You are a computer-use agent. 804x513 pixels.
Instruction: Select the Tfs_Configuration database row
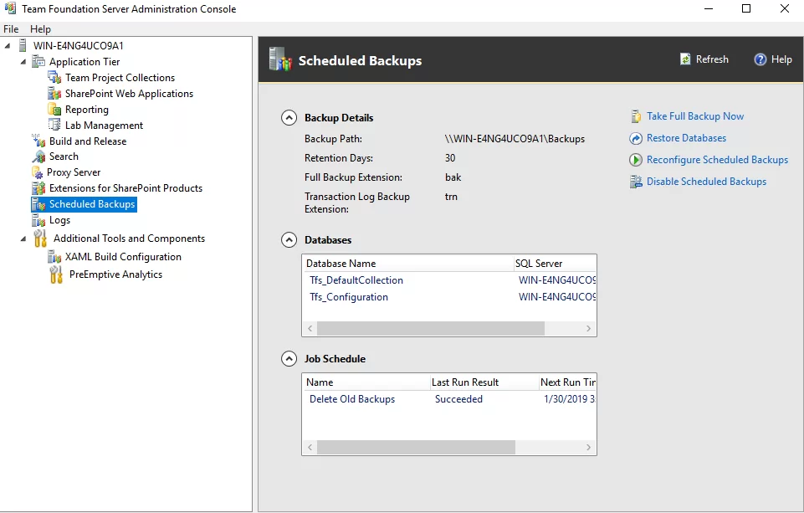(x=349, y=297)
